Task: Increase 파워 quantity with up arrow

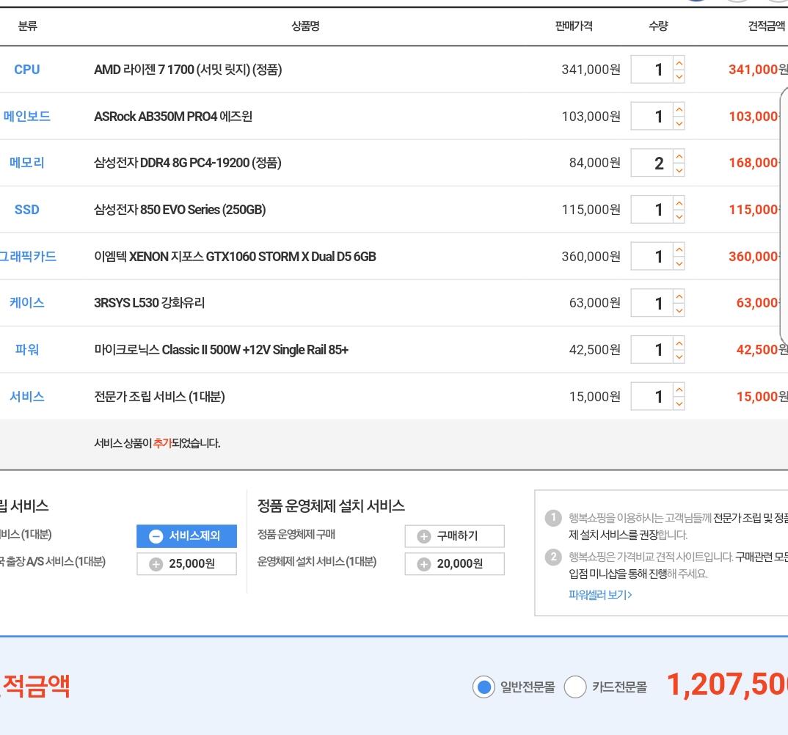Action: click(679, 343)
